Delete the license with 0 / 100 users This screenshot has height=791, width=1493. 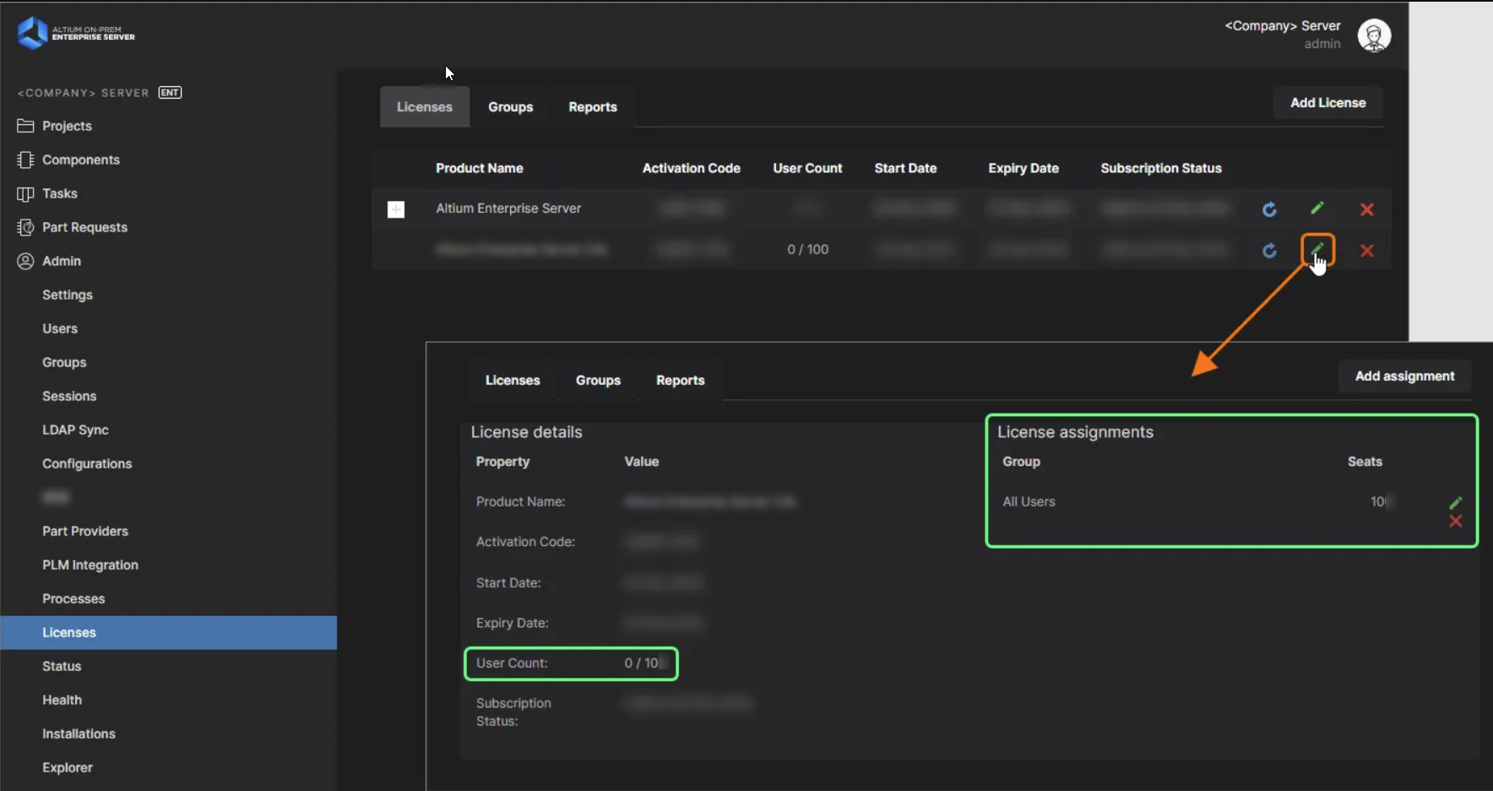point(1366,251)
